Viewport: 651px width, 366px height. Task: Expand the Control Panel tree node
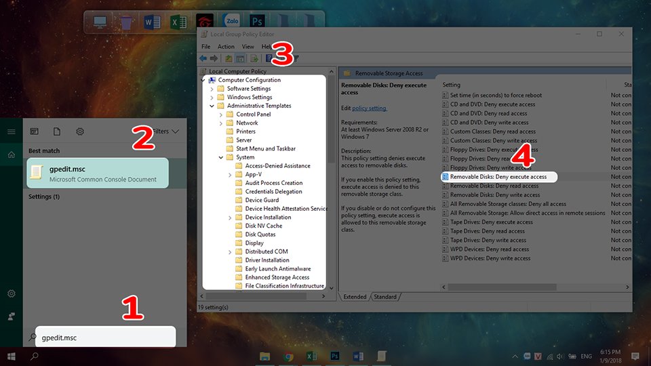pyautogui.click(x=221, y=114)
